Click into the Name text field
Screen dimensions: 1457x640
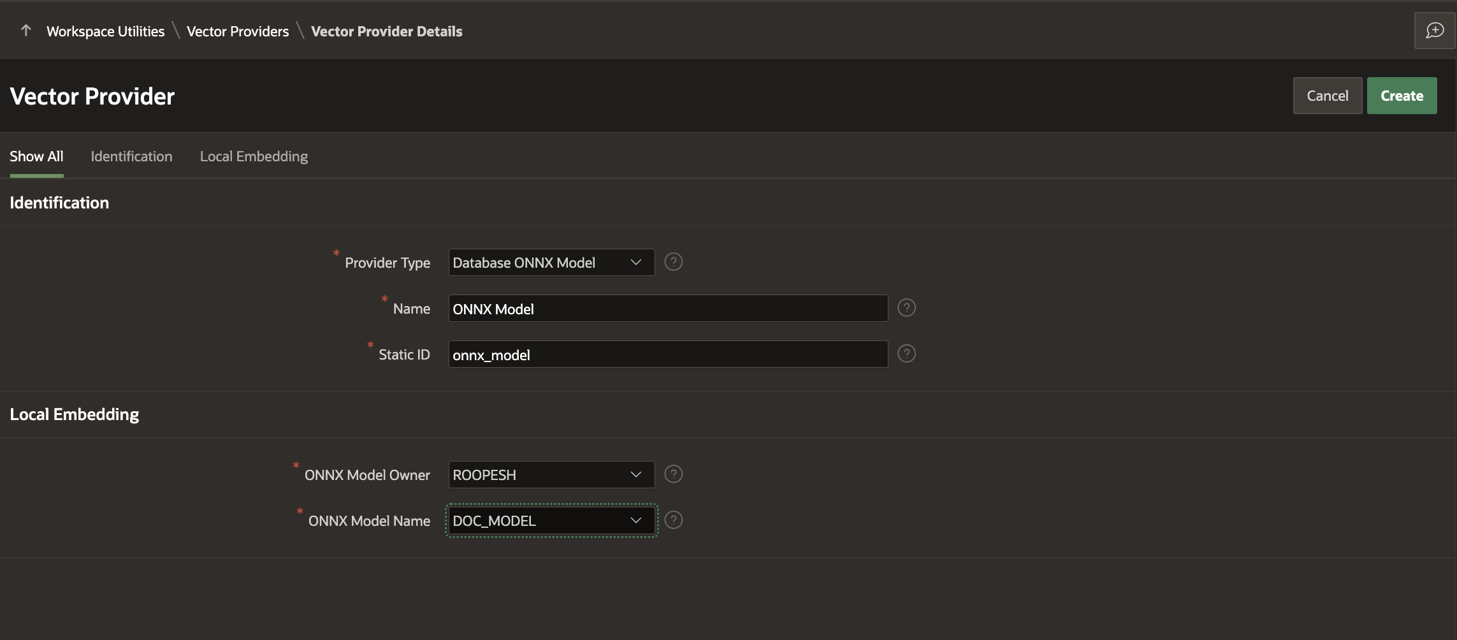[668, 309]
